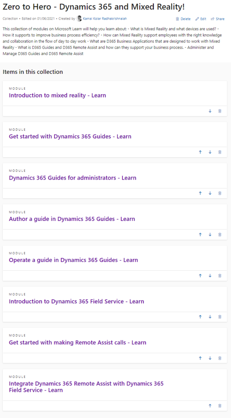Open 'Introduction to mixed reality - Learn' module
Viewport: 231px width, 418px height.
[57, 95]
